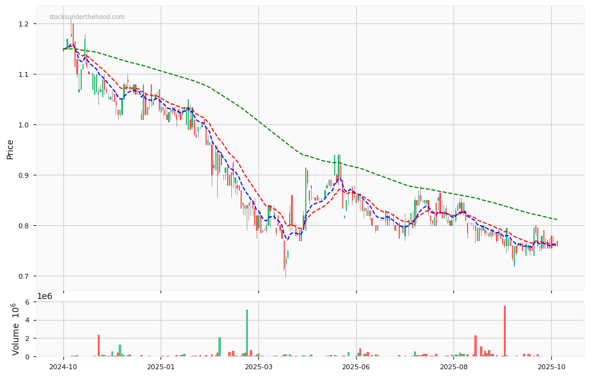Click the Price axis title

10,148
